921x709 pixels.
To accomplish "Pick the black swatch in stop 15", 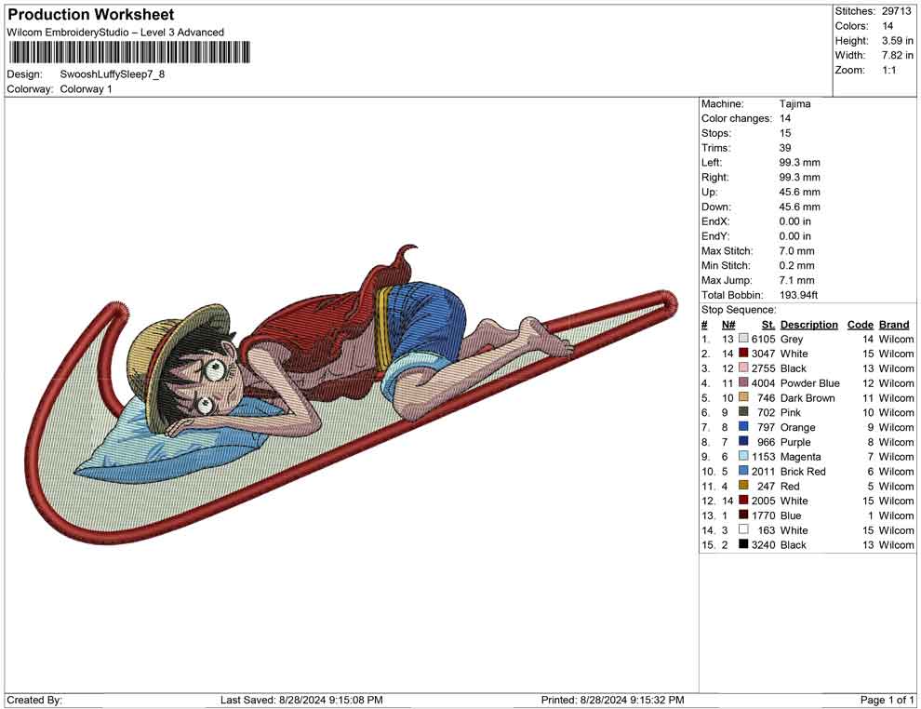I will point(743,544).
